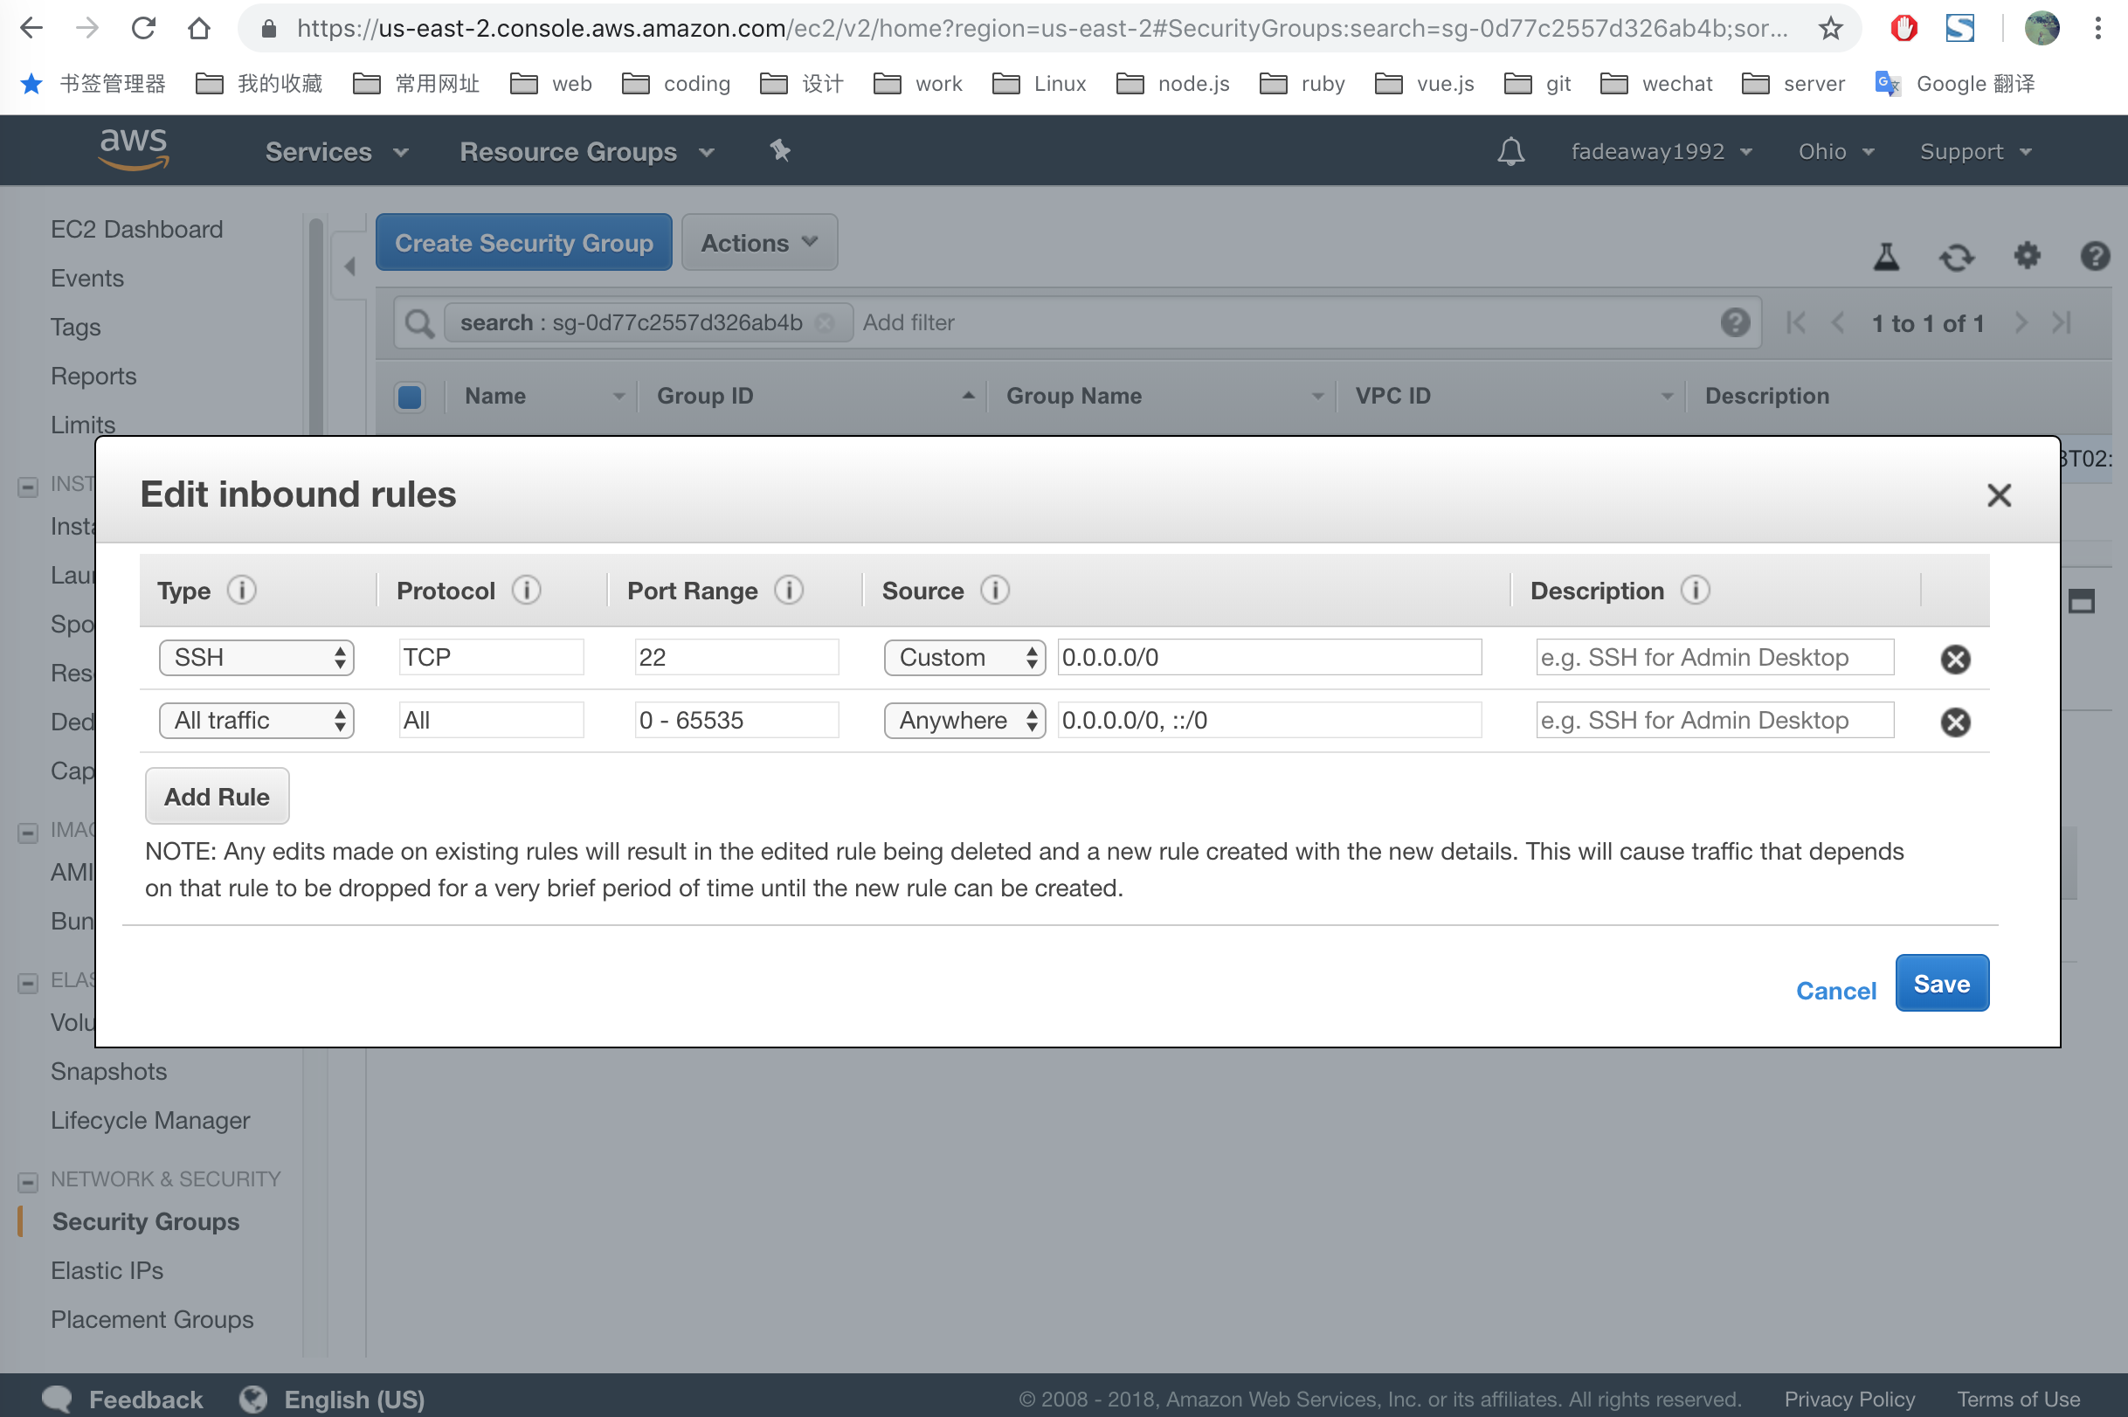2128x1417 pixels.
Task: Open the SSH type dropdown
Action: [256, 657]
